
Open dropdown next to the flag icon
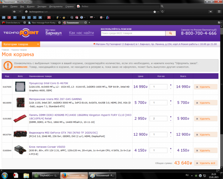coord(94,18)
